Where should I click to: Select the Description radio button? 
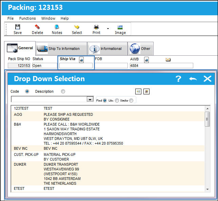pos(63,91)
